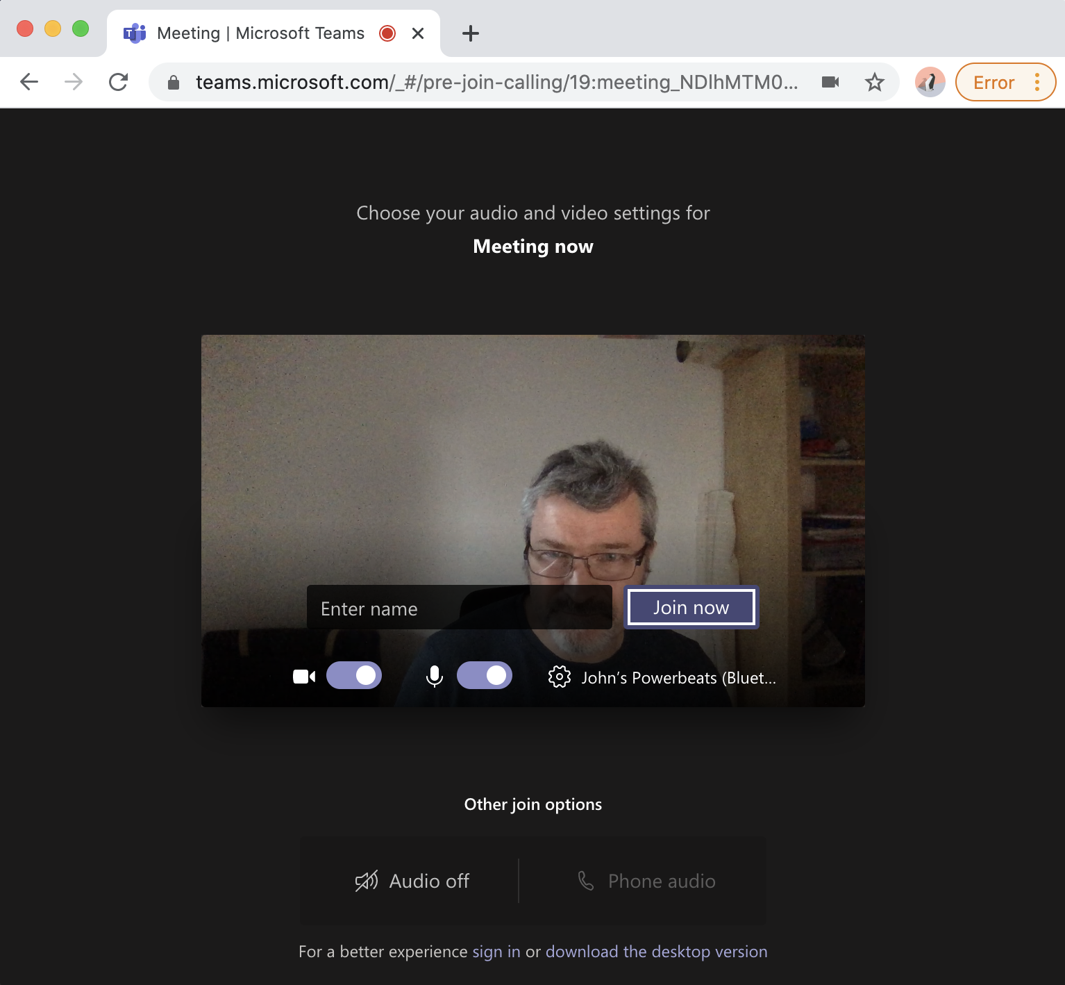Turn off the camera toggle
Viewport: 1065px width, 985px height.
tap(354, 675)
